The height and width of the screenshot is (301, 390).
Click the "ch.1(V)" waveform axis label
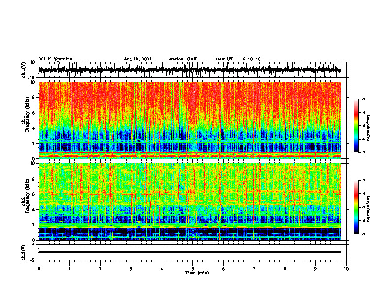pyautogui.click(x=24, y=70)
